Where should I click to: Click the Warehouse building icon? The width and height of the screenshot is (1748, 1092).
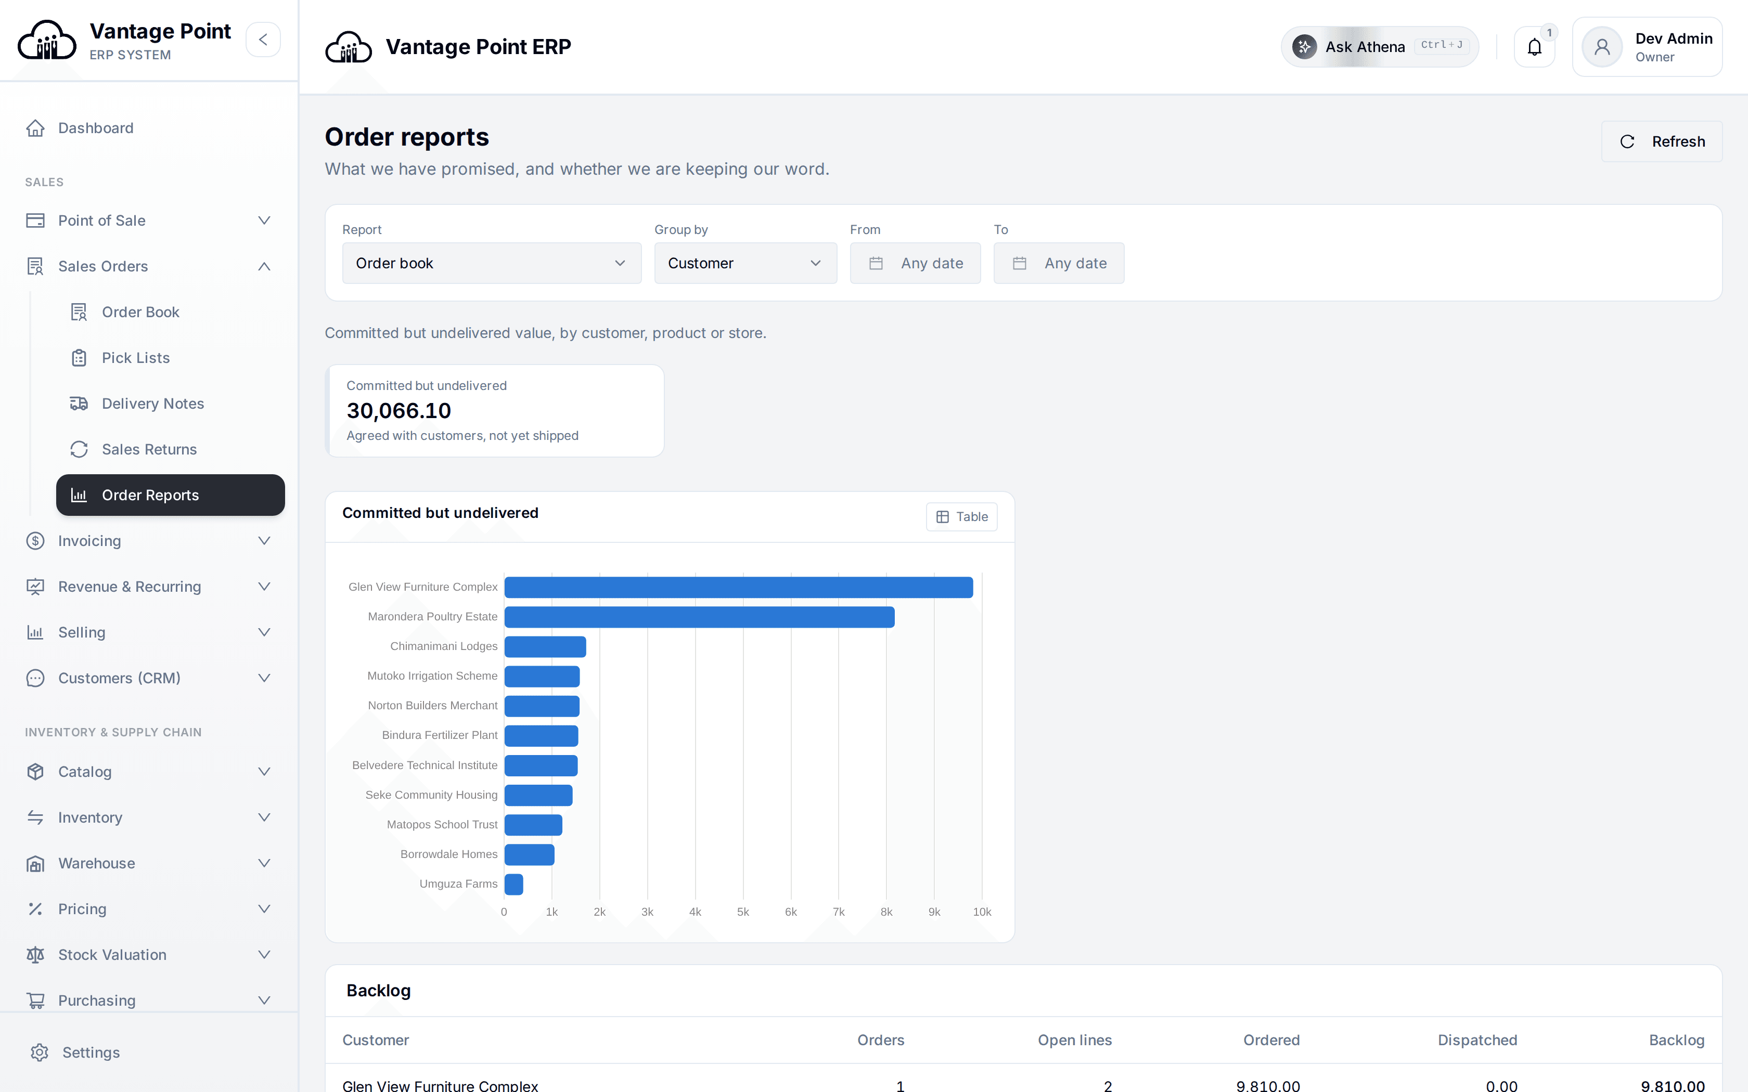tap(35, 864)
